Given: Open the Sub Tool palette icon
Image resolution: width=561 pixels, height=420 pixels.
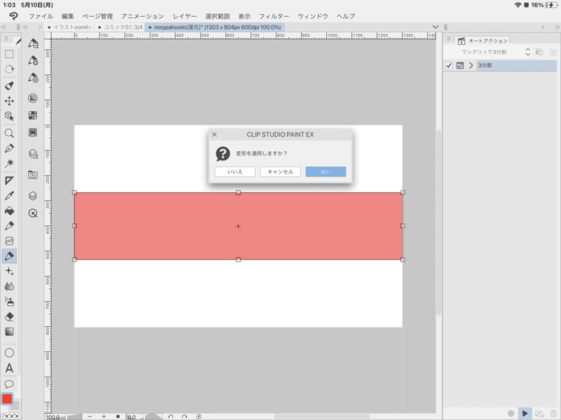Looking at the screenshot, I should pos(33,44).
